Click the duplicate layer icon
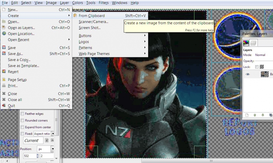Viewport: 273px width, 163px height. point(271,115)
